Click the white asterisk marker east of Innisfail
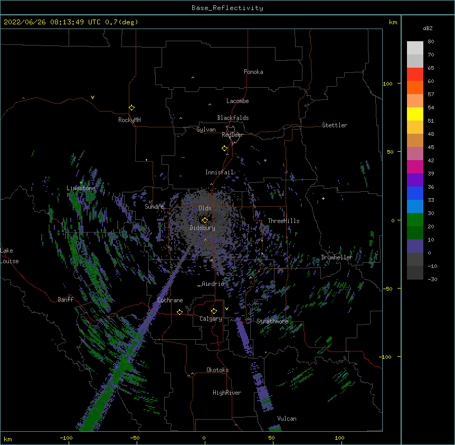This screenshot has width=455, height=445. (x=265, y=160)
